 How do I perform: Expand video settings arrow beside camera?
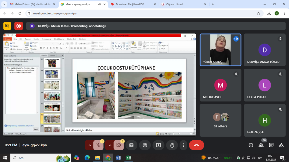[x=110, y=145]
